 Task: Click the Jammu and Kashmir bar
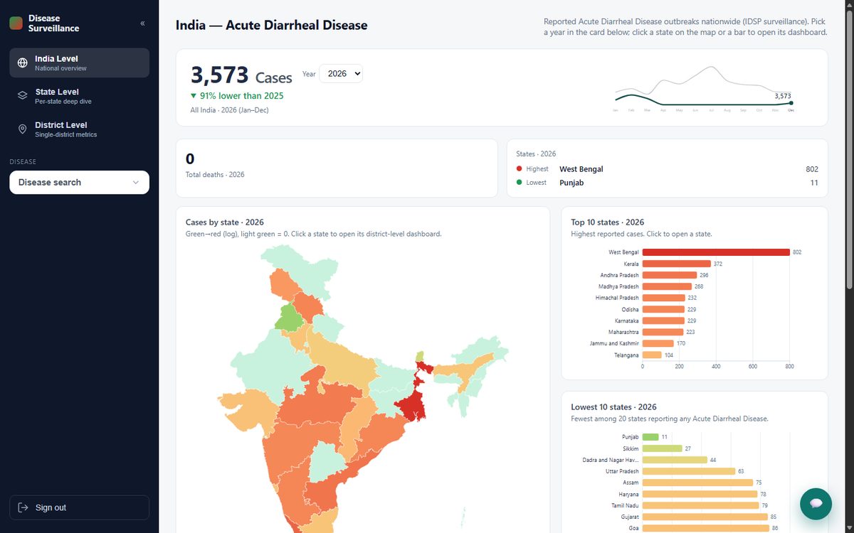click(658, 343)
